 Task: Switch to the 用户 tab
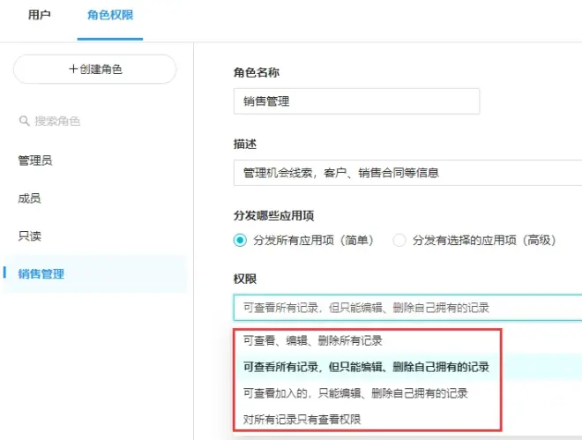pyautogui.click(x=40, y=15)
